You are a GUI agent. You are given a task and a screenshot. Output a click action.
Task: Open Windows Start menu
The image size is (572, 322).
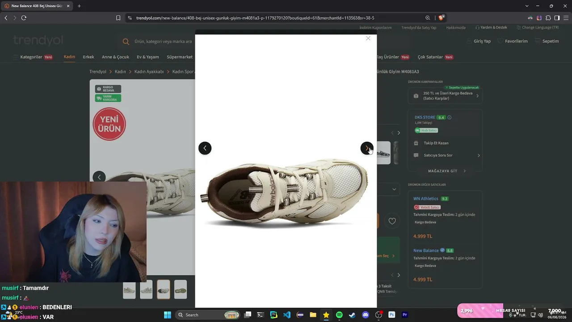coord(168,315)
